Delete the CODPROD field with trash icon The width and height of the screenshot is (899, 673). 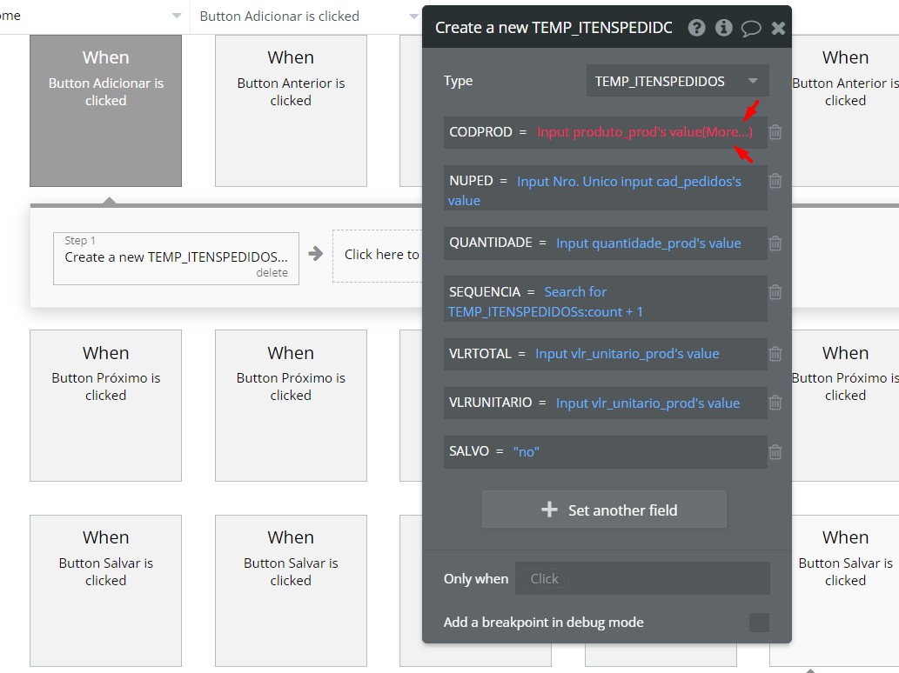pyautogui.click(x=775, y=132)
